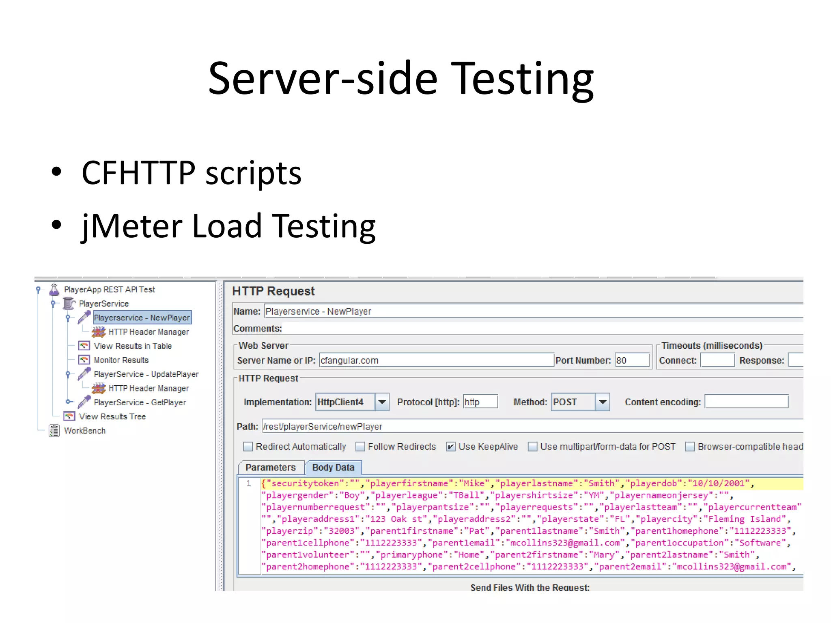831x623 pixels.
Task: Open Monitor Results node
Action: [x=121, y=360]
